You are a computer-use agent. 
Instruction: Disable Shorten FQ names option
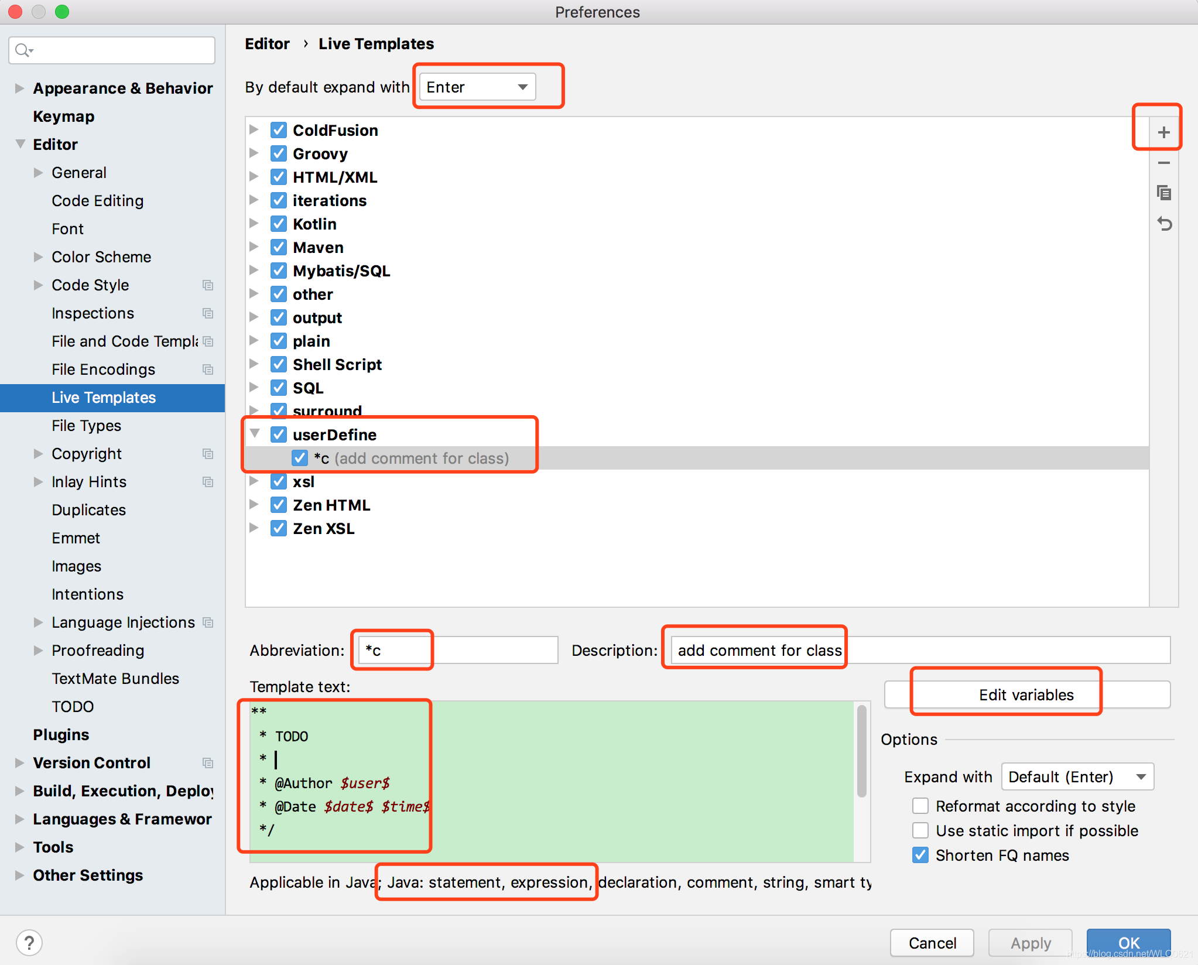pos(920,856)
